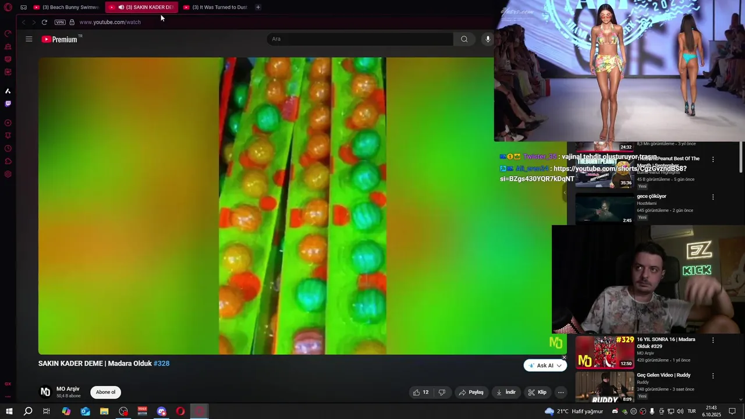Open the Ruddy video thumbnail
Screen dimensions: 745x419
[x=605, y=388]
